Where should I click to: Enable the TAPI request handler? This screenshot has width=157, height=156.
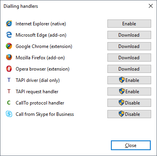(129, 92)
